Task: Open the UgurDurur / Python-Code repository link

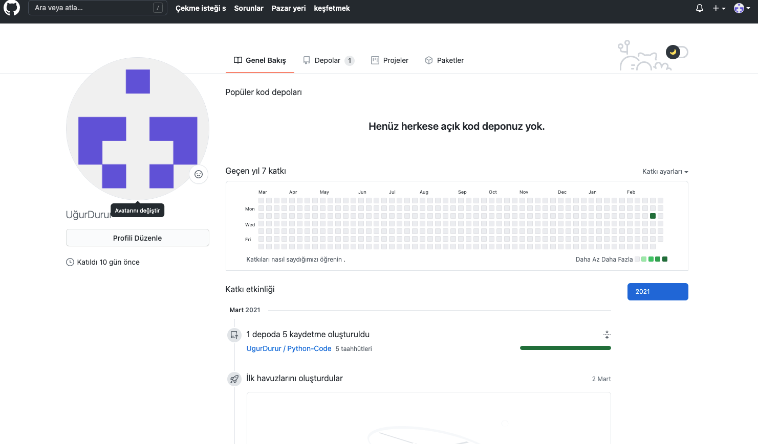Action: pyautogui.click(x=289, y=348)
